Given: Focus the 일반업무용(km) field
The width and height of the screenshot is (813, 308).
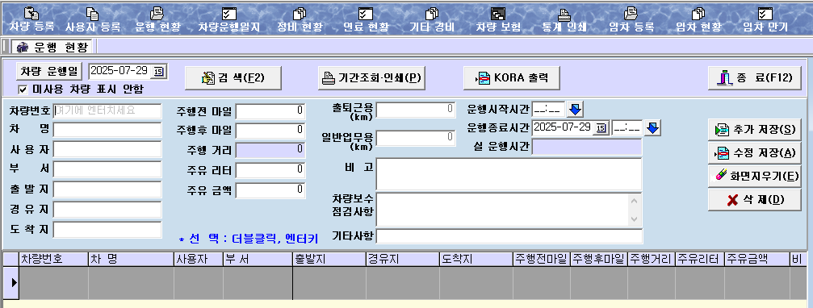Looking at the screenshot, I should [416, 138].
